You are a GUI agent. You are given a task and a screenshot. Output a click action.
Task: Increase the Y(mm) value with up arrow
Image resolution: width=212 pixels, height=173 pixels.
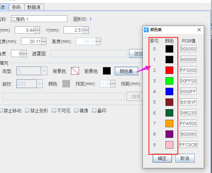[x=86, y=28]
